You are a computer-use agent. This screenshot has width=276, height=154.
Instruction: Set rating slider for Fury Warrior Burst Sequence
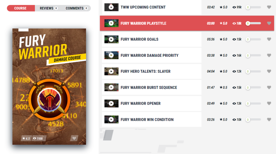click(x=253, y=87)
